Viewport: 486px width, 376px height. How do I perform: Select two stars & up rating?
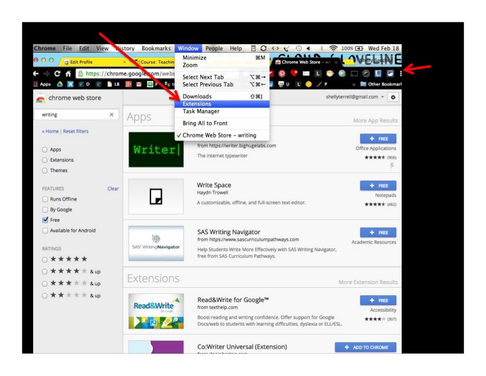point(45,296)
